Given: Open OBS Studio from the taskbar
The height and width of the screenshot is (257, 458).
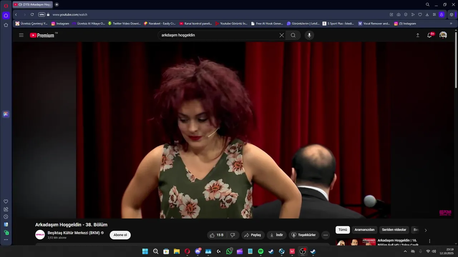Looking at the screenshot, I should (303, 251).
